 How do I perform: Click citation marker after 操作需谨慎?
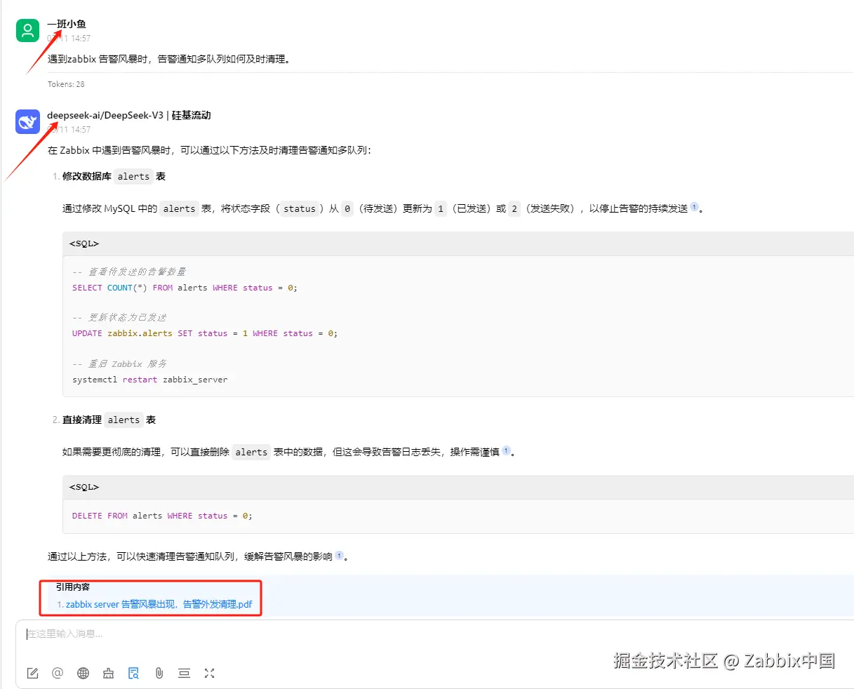coord(506,450)
